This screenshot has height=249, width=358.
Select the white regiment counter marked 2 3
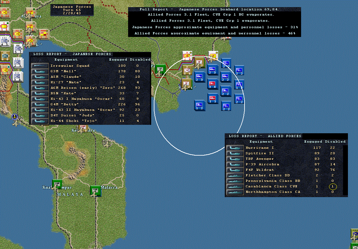[18, 63]
